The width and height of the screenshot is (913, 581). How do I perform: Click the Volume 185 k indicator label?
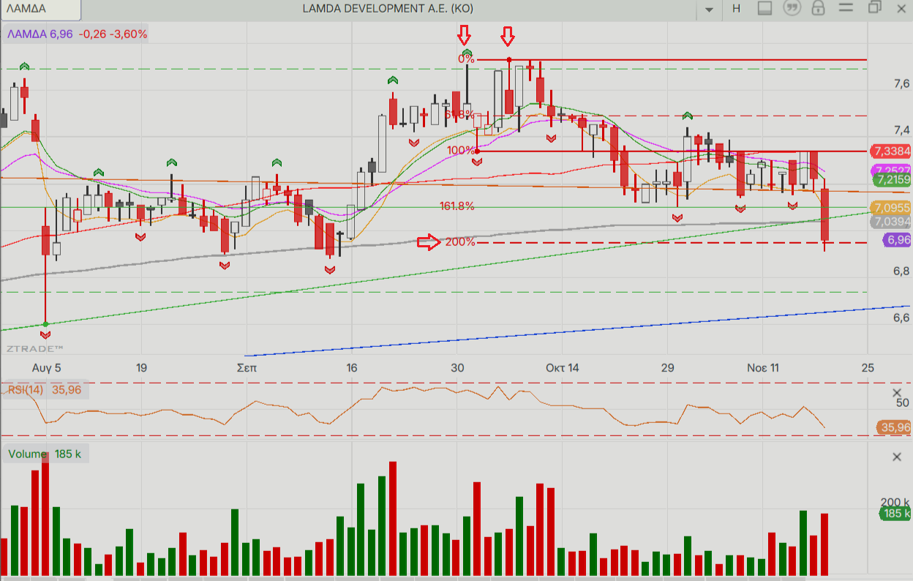point(45,454)
